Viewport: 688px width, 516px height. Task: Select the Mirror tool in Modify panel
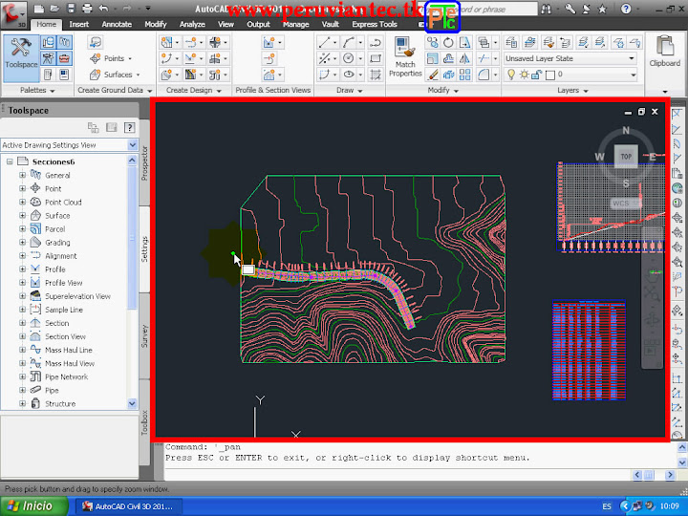coord(464,58)
